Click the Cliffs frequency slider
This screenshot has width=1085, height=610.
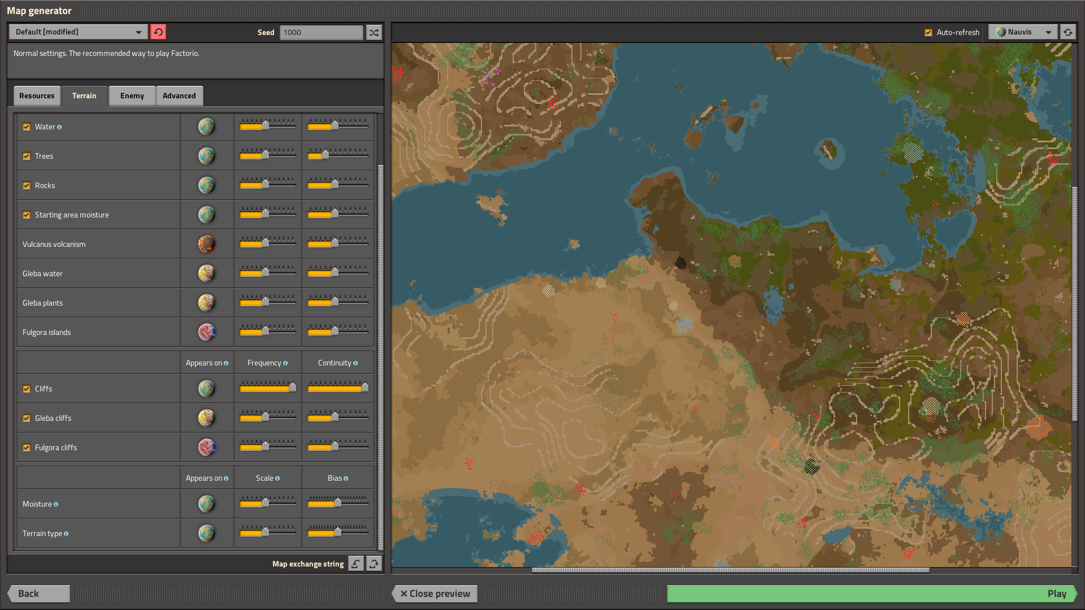click(267, 387)
